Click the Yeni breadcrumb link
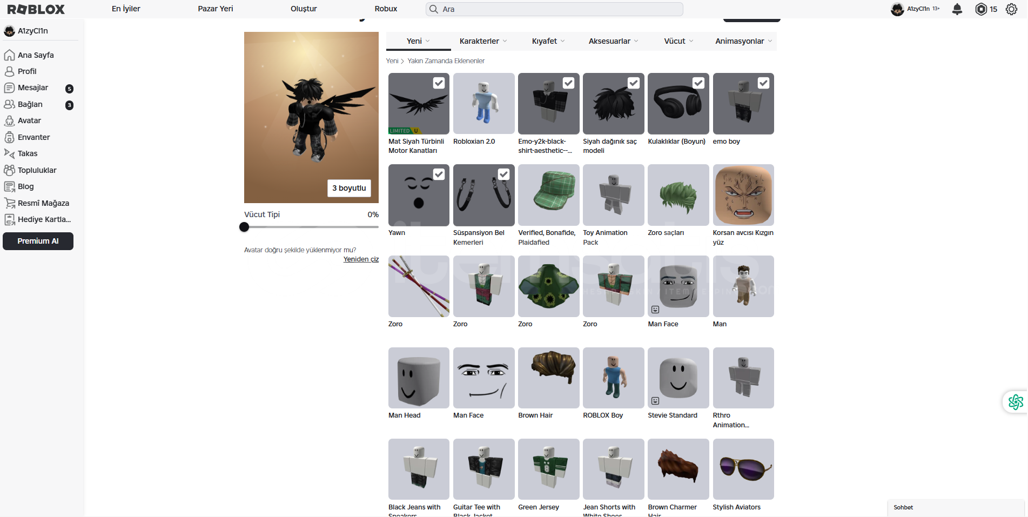The width and height of the screenshot is (1028, 517). click(392, 61)
